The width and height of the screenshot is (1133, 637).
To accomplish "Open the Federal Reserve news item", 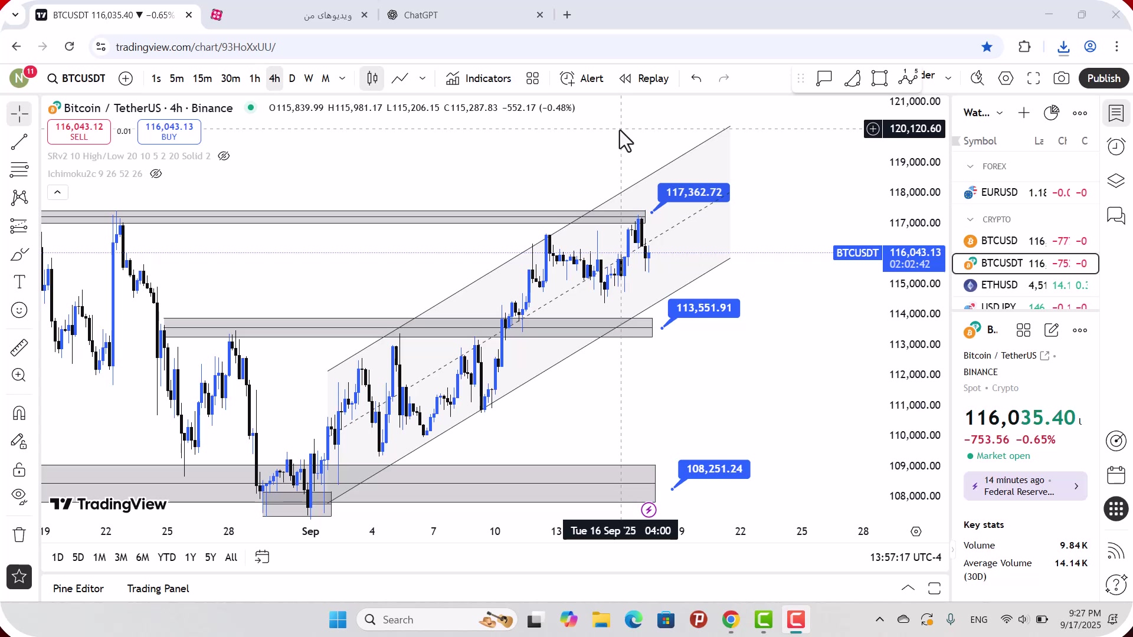I will (x=1025, y=486).
